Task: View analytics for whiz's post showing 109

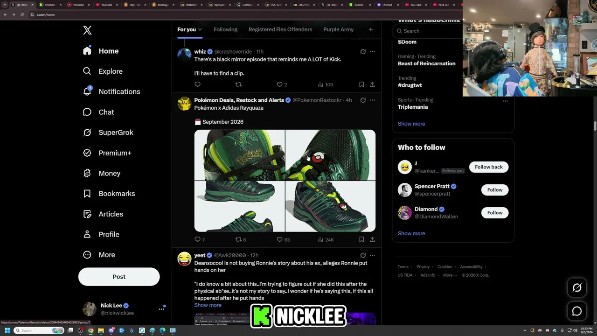Action: tap(325, 84)
